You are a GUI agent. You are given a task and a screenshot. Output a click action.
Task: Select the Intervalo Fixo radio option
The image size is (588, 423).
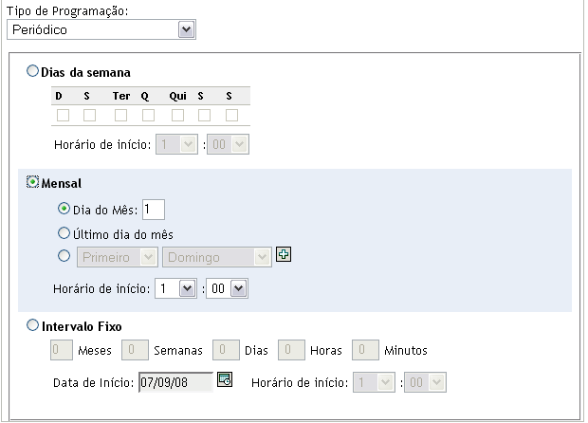pos(34,325)
